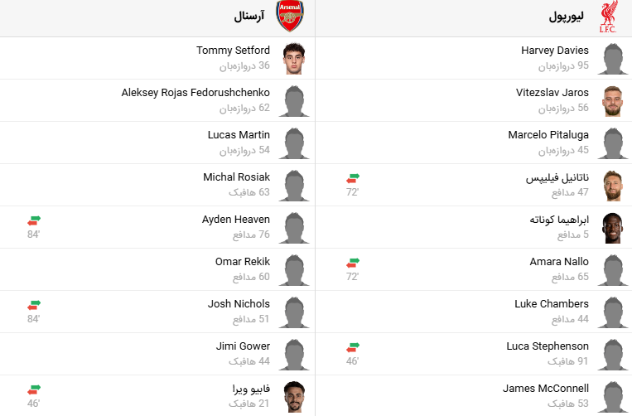Click the substitution icon next to Amara Nallo
Viewport: 632px width, 416px height.
(x=353, y=262)
